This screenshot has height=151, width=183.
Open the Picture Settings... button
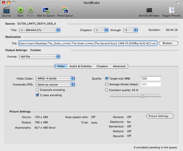point(160,116)
